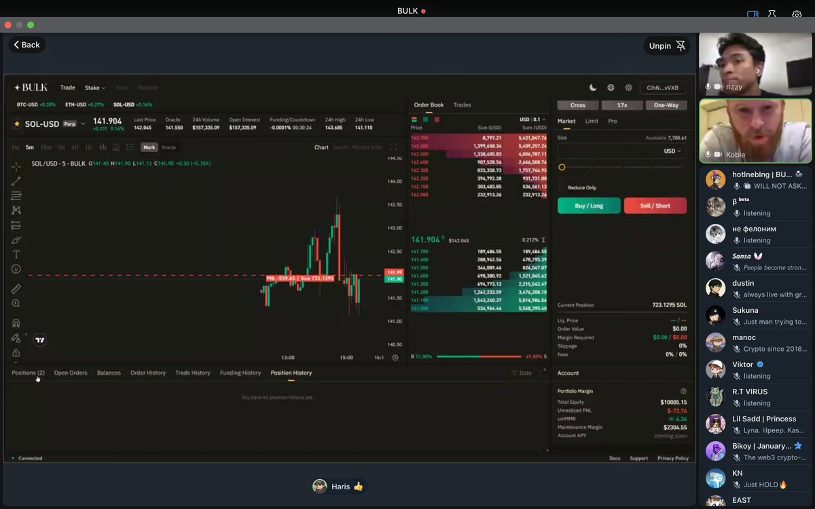The height and width of the screenshot is (509, 815).
Task: Toggle the Reduce Only checkbox
Action: (562, 187)
